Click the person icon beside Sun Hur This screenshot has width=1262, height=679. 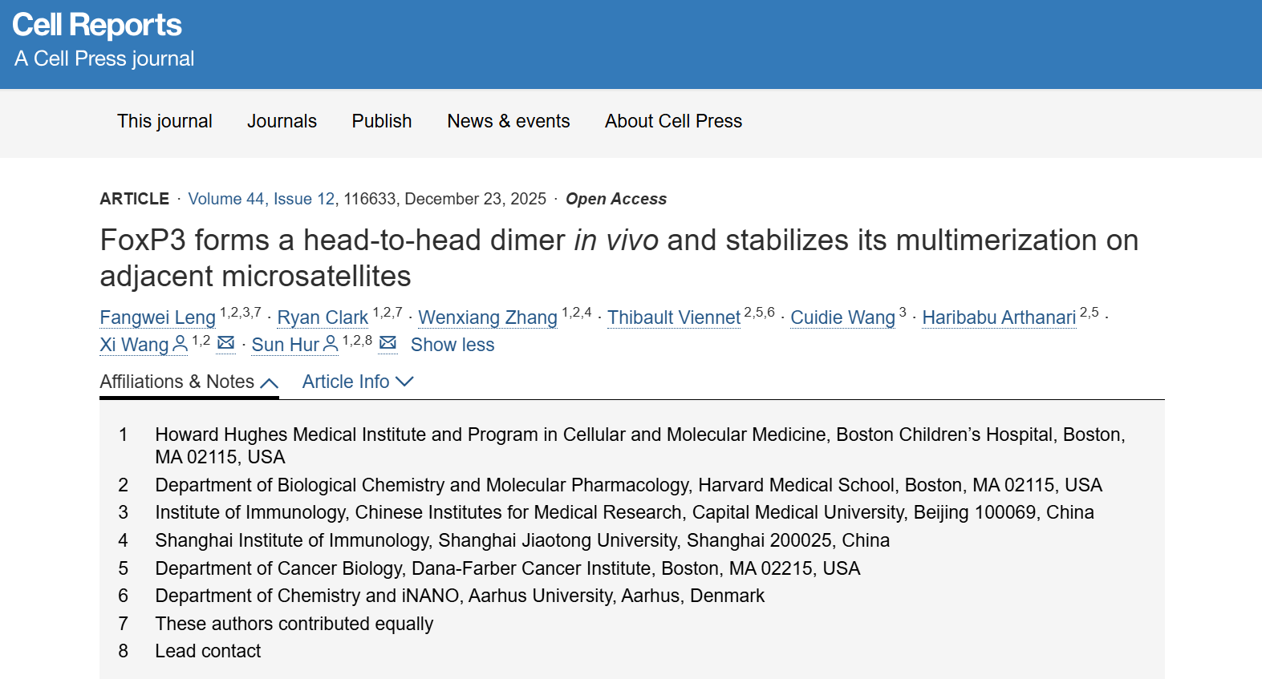coord(331,344)
